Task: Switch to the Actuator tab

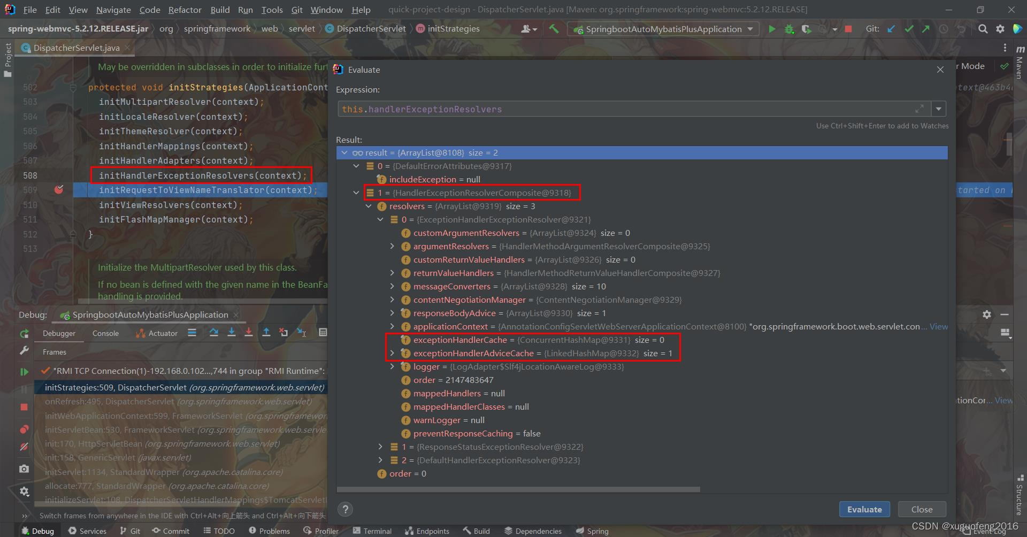Action: point(157,333)
